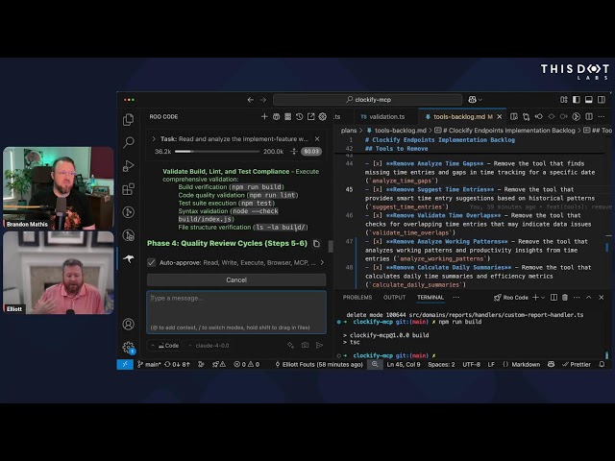The width and height of the screenshot is (615, 461).
Task: Open the Search view in activity bar
Action: [128, 142]
